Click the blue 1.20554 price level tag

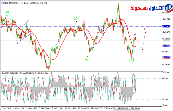166,46
